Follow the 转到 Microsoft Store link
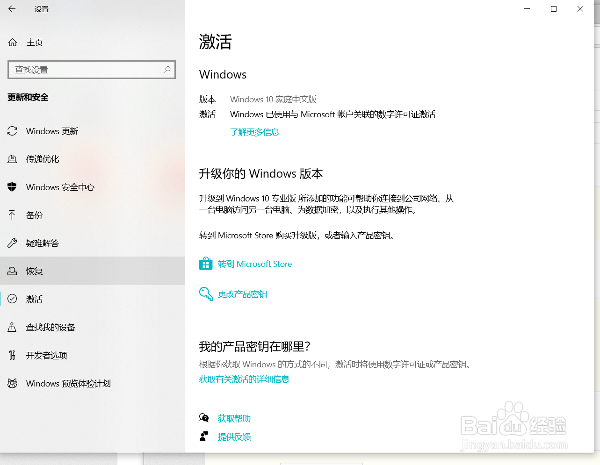Screen dimensions: 600x465 (x=255, y=264)
